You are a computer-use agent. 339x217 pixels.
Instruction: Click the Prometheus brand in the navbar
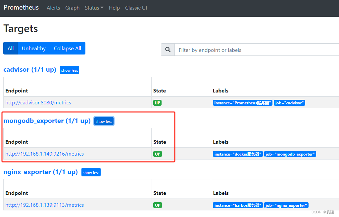point(21,7)
